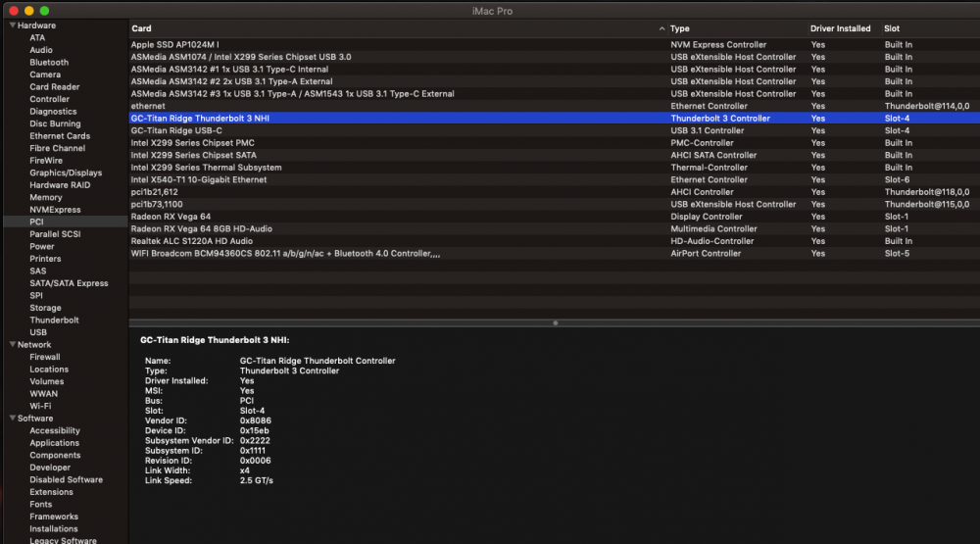
Task: Open Extensions under Software
Action: [x=51, y=491]
